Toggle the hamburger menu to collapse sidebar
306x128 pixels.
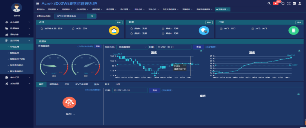(x=37, y=3)
